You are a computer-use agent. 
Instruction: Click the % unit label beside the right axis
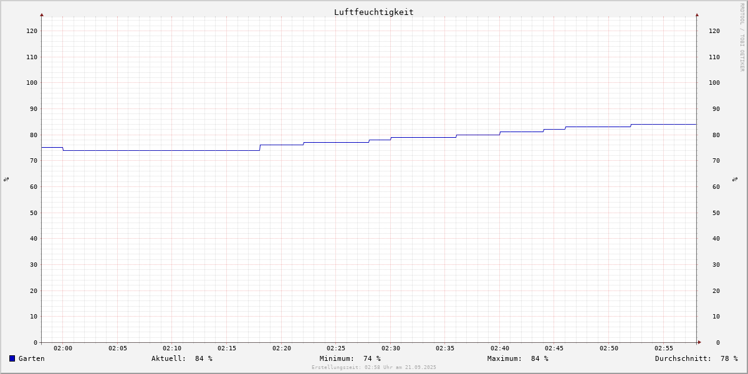[x=735, y=179]
